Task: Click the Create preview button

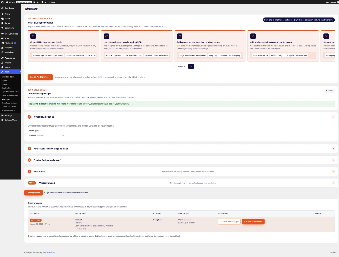Action: coord(34,193)
